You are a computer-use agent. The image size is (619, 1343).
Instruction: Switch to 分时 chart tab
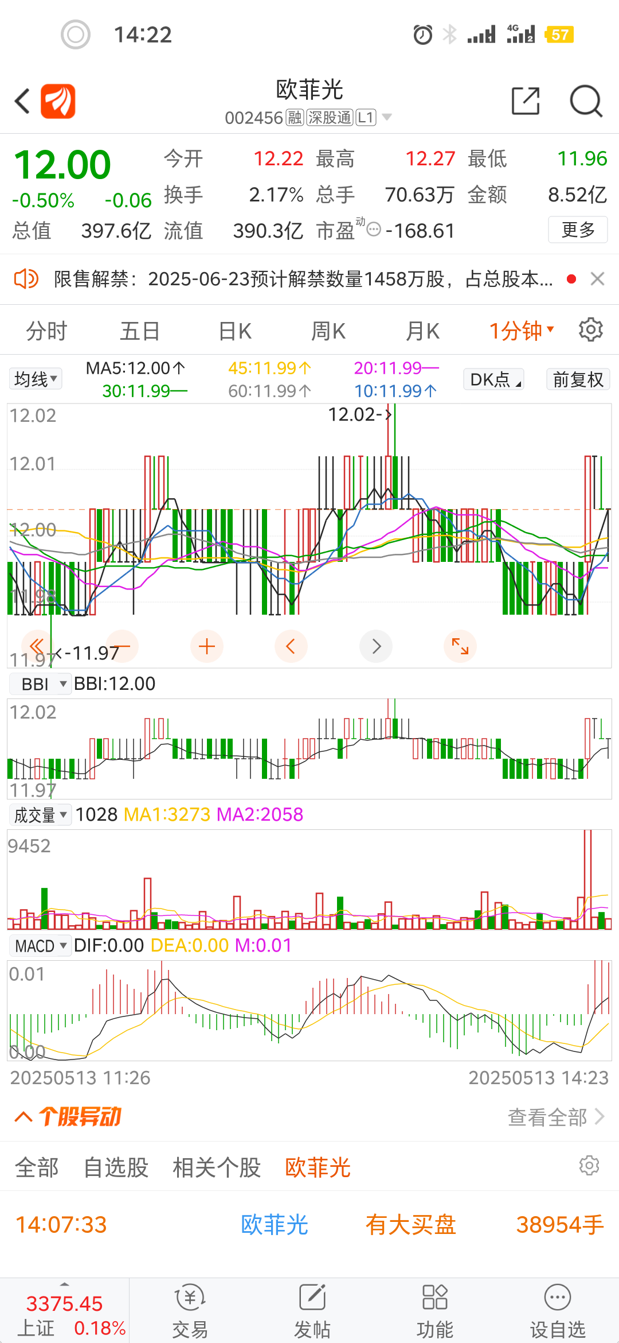coord(46,331)
